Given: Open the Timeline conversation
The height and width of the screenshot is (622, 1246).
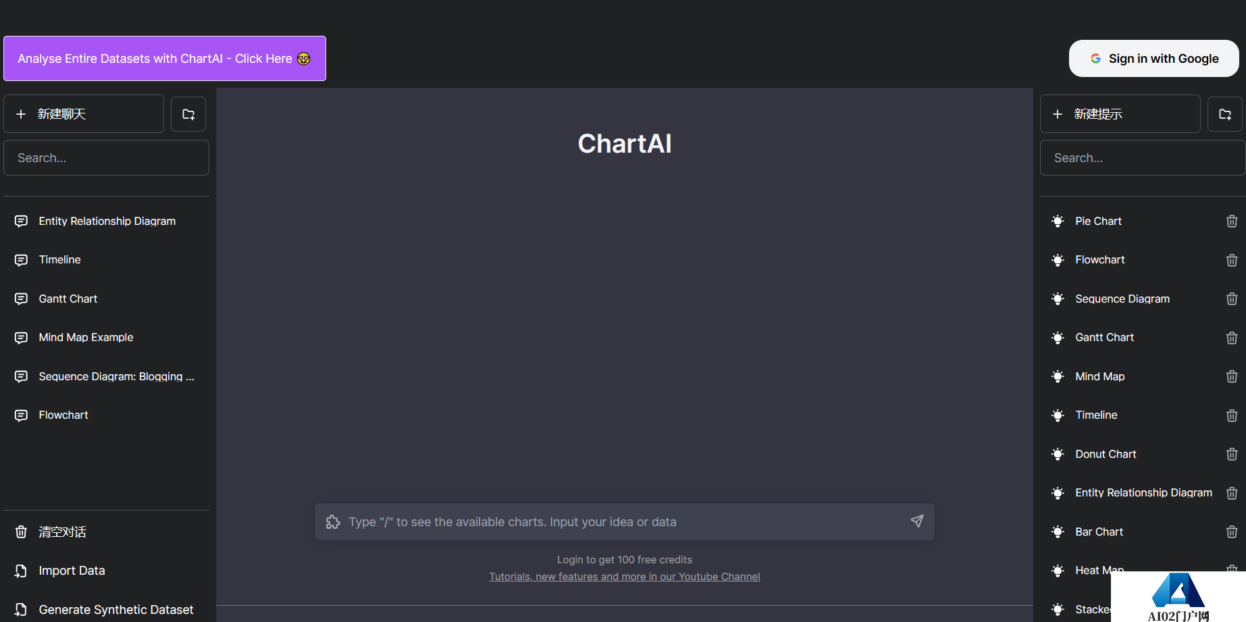Looking at the screenshot, I should click(x=106, y=260).
